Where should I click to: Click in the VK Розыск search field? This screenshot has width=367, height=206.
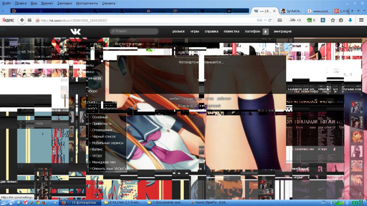pyautogui.click(x=134, y=31)
